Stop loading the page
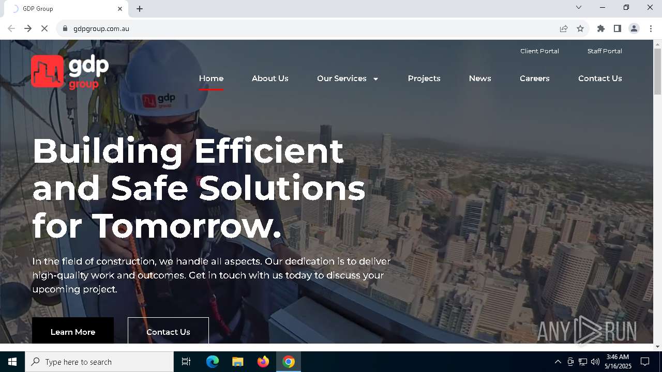662x372 pixels. coord(44,28)
